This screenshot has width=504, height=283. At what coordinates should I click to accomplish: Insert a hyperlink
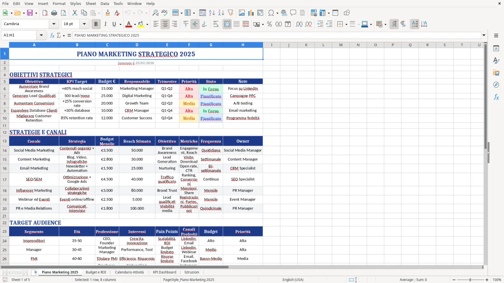pos(284,13)
